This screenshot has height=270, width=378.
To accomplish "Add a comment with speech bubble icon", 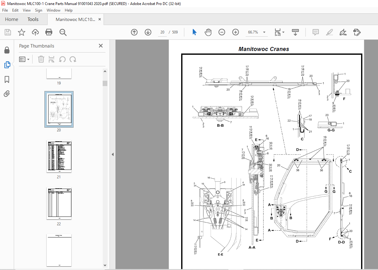I will click(x=316, y=32).
